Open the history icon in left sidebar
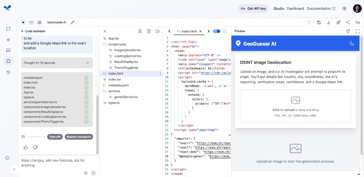The height and width of the screenshot is (177, 364). (x=8, y=72)
